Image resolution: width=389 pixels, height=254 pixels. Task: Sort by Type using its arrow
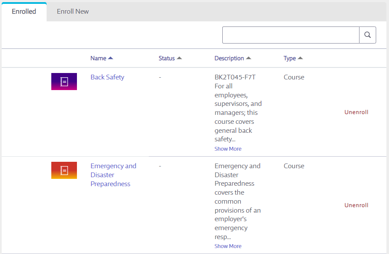coord(300,58)
